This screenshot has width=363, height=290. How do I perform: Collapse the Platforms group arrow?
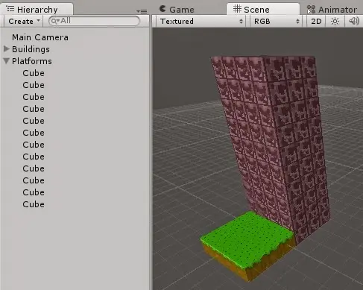pos(7,60)
